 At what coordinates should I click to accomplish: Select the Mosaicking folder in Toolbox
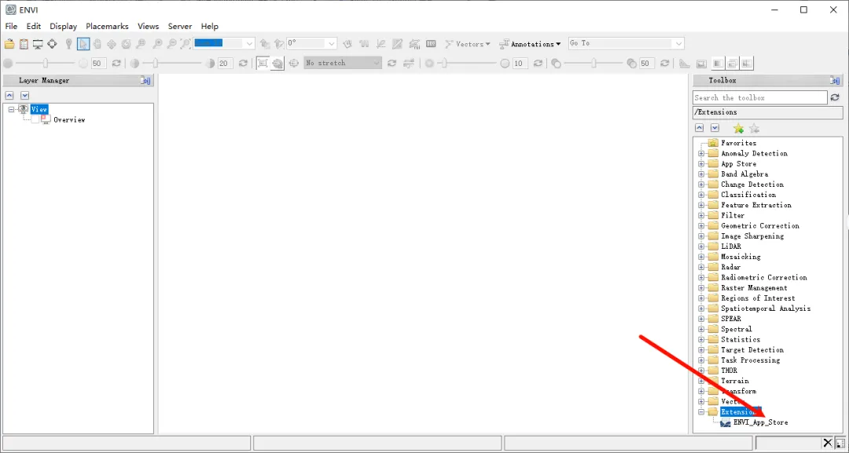tap(741, 257)
